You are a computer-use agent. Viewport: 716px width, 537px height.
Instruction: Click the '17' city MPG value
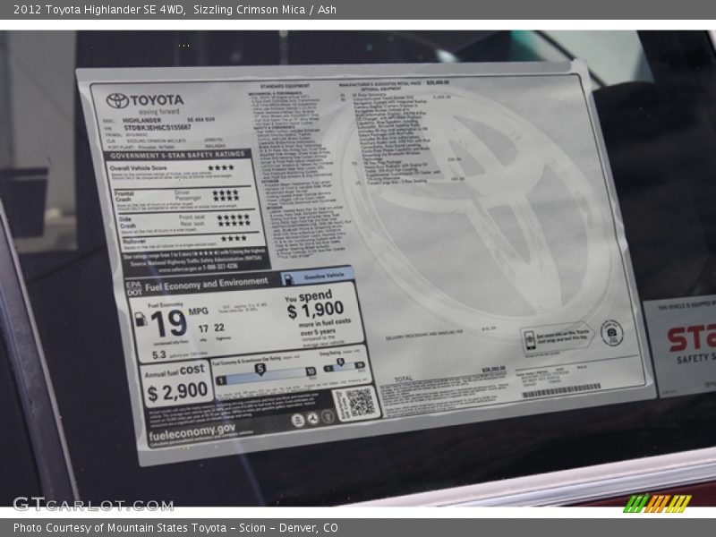click(203, 328)
